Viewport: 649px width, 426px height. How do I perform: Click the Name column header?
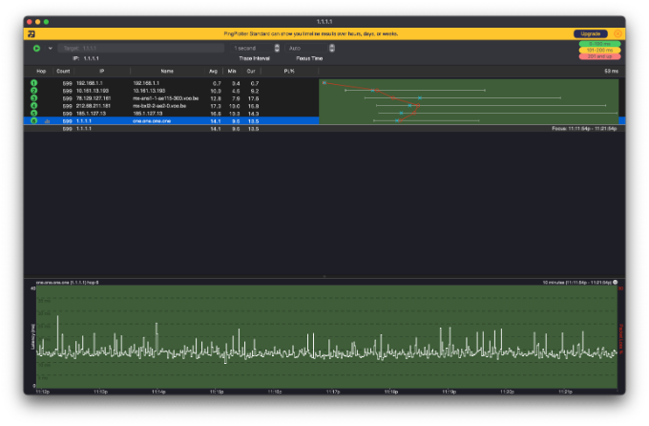coord(167,72)
